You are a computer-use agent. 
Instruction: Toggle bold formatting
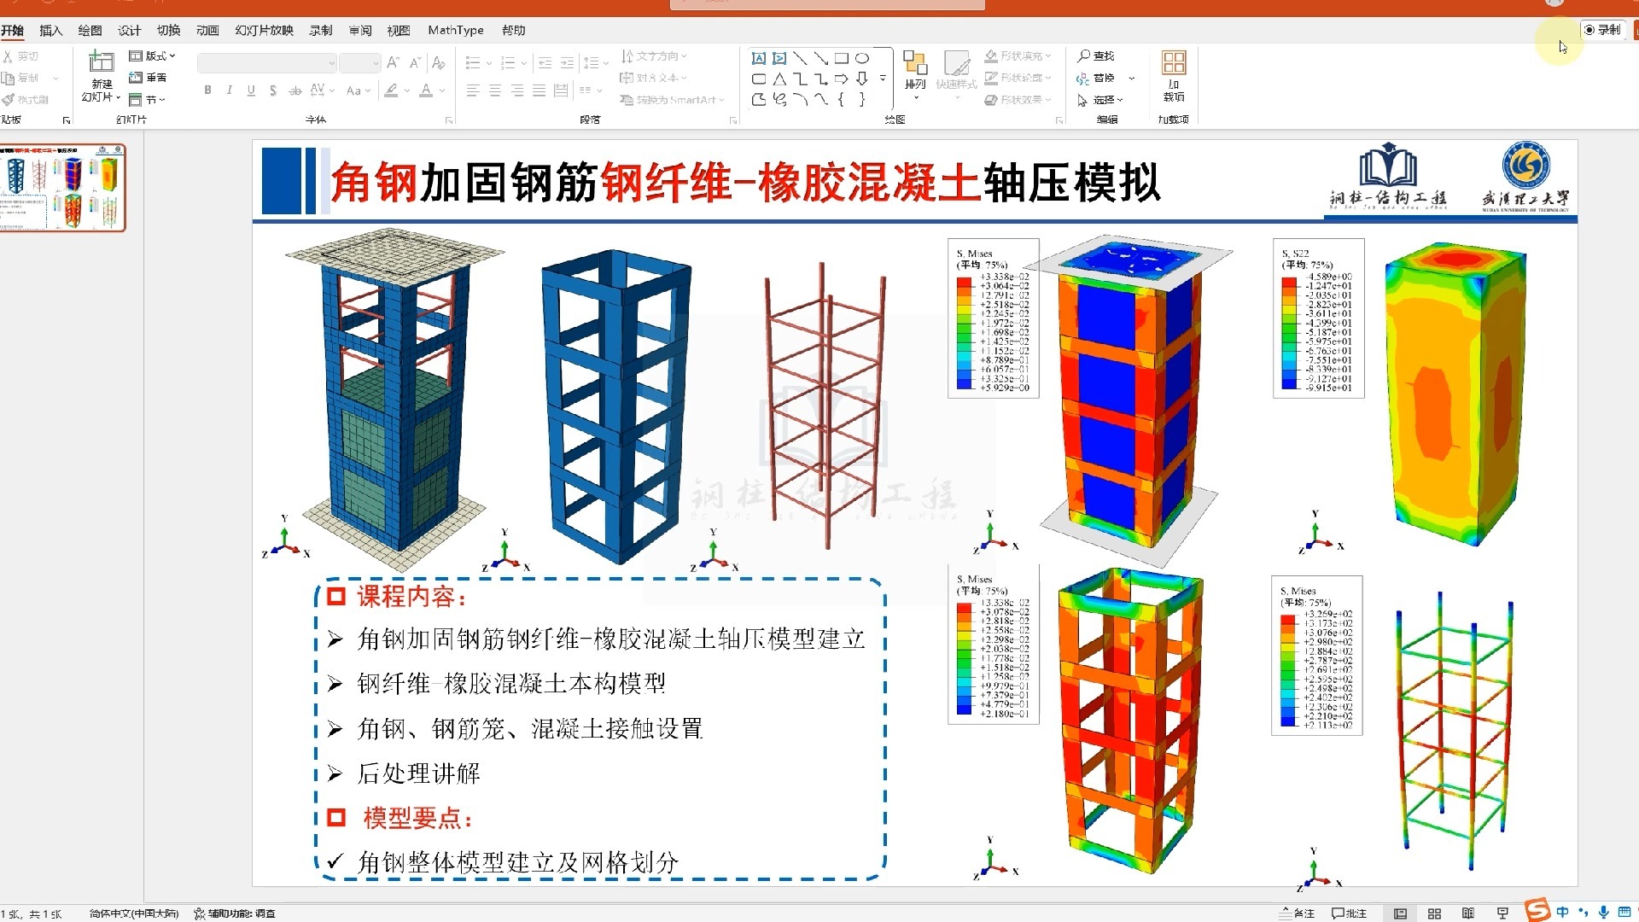[207, 89]
